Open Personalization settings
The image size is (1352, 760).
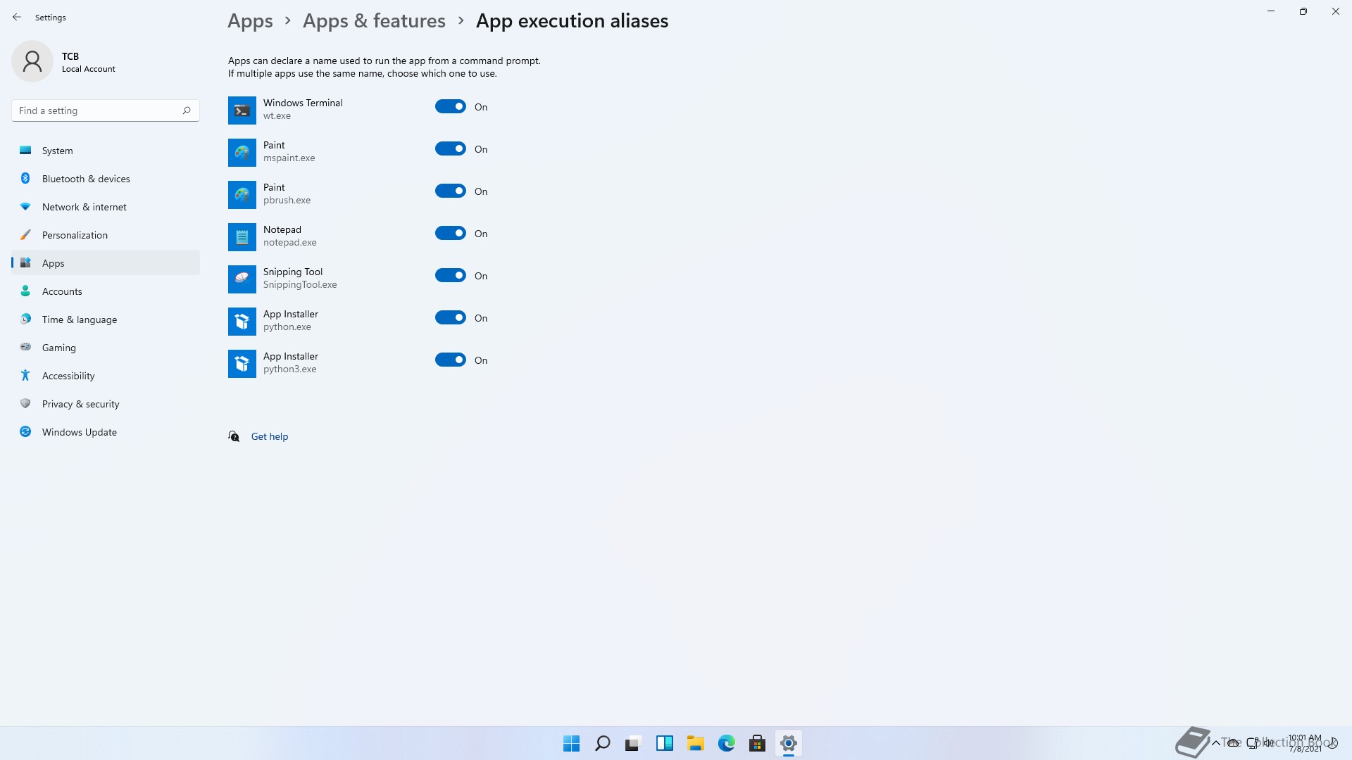click(106, 234)
